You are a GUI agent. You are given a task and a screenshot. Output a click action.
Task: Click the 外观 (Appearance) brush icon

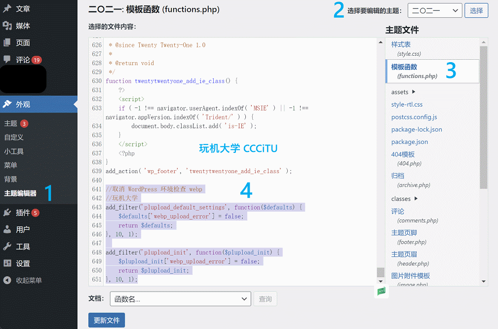6,104
